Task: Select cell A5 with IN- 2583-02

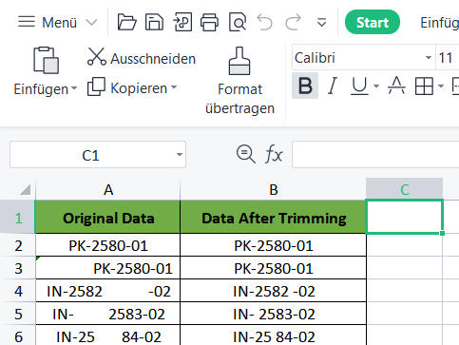Action: click(x=107, y=314)
